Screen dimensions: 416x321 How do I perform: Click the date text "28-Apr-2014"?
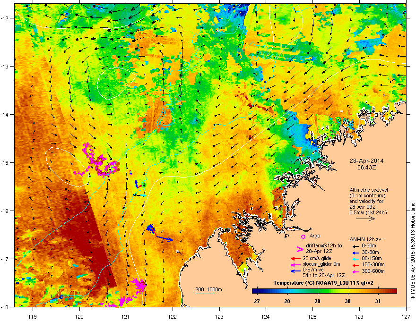[366, 161]
